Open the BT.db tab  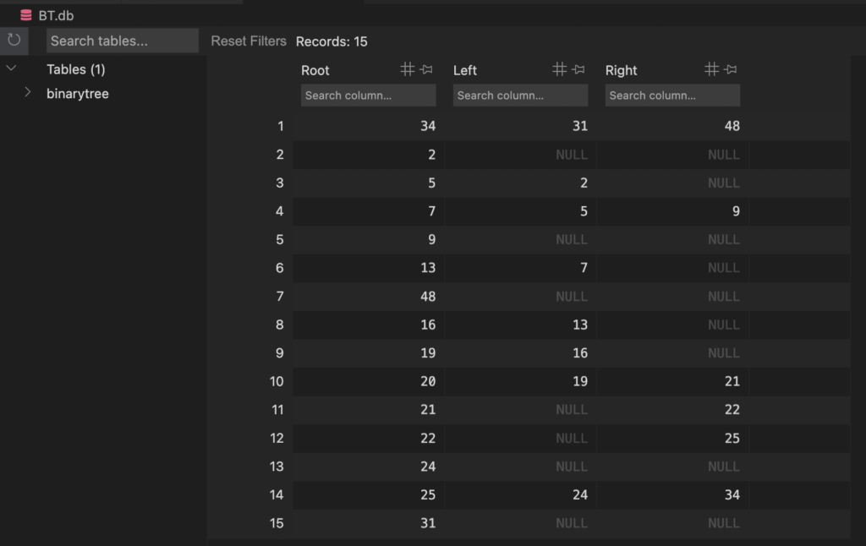pos(56,15)
